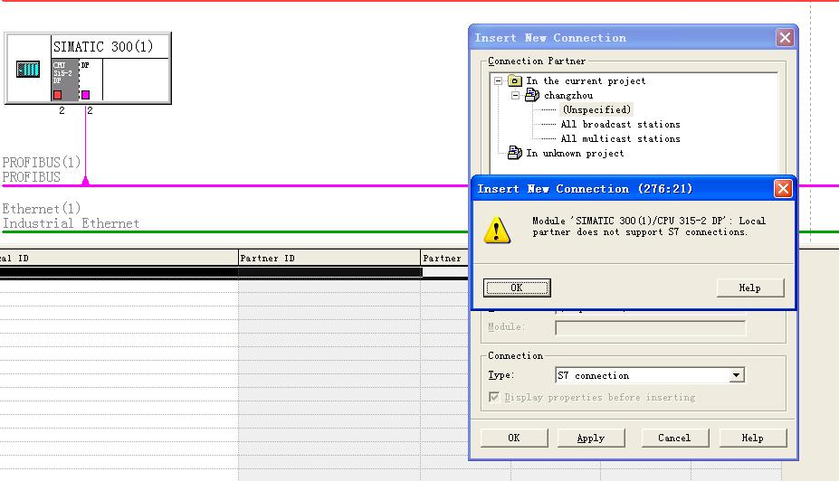The height and width of the screenshot is (481, 839).
Task: Click the Module input field
Action: pyautogui.click(x=650, y=327)
